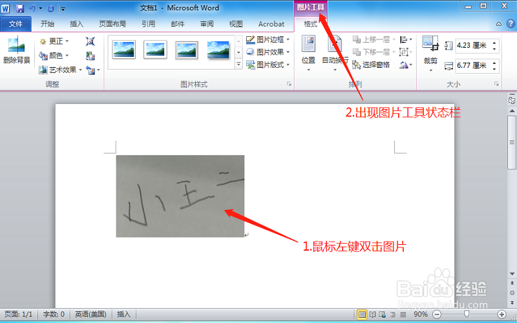
Task: Select Draft view icon
Action: point(403,315)
